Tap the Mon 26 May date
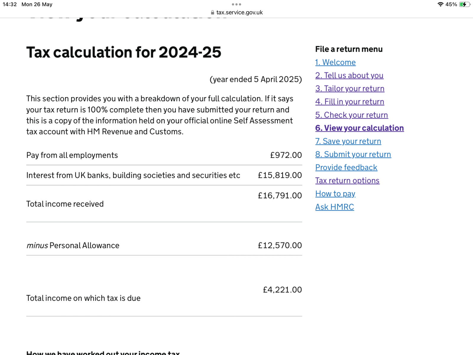This screenshot has width=473, height=355. tap(37, 4)
